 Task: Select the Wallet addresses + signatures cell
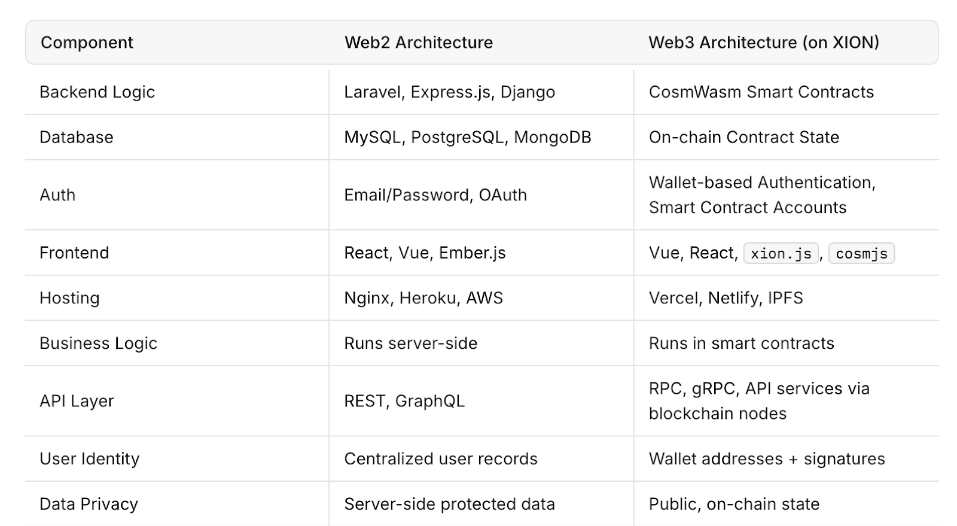(766, 459)
